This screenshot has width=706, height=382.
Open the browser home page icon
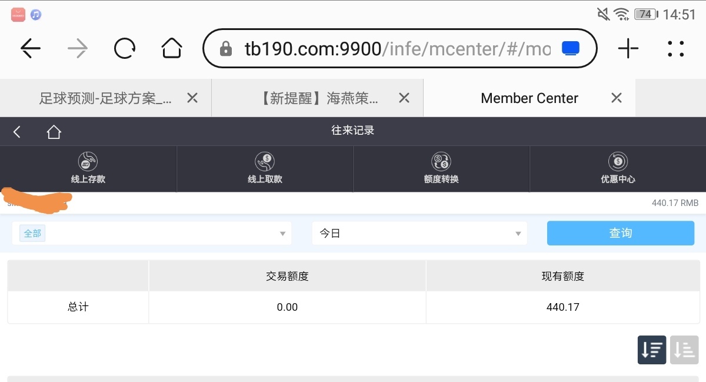pos(171,49)
